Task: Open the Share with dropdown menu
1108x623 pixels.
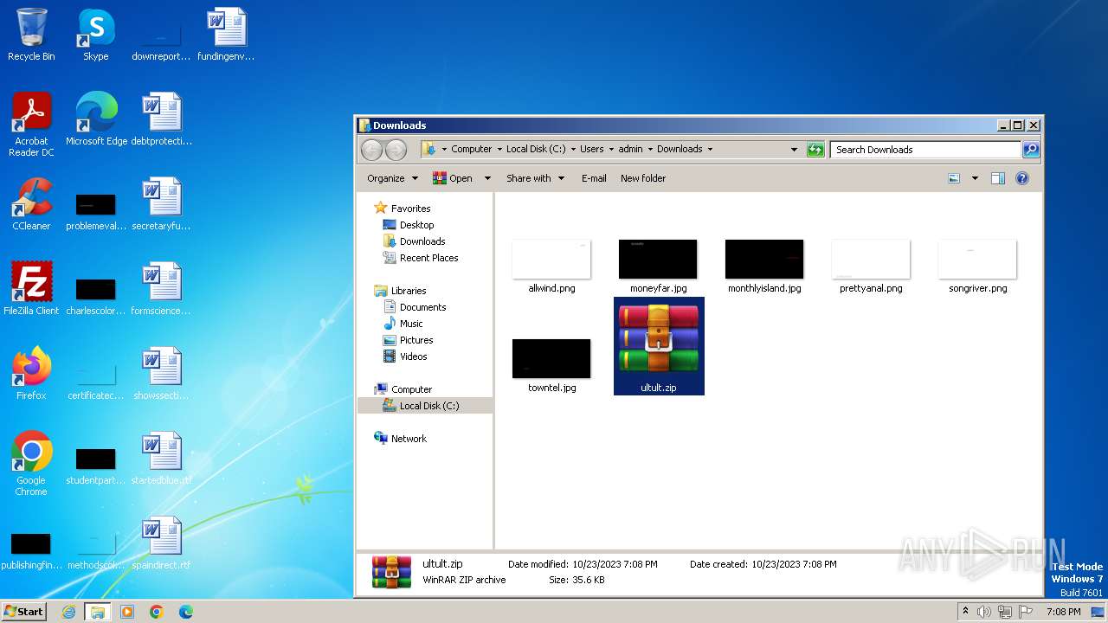Action: (x=535, y=178)
